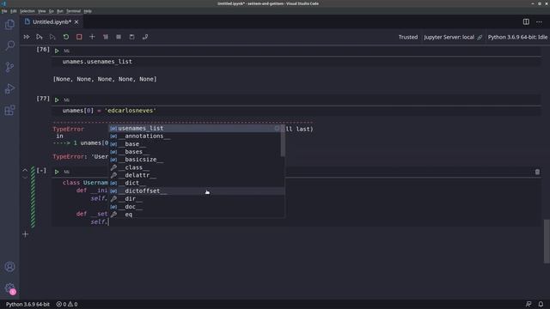Choose __doc__ autocomplete suggestion

click(197, 207)
